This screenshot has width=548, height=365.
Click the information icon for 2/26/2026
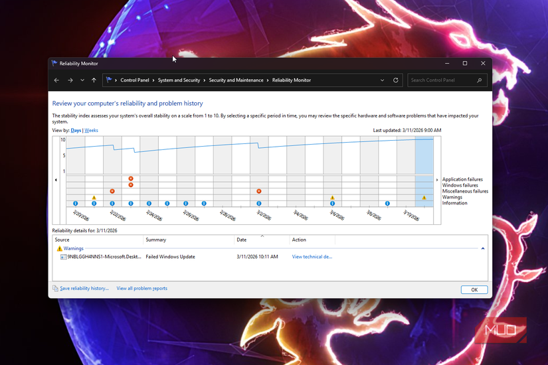pyautogui.click(x=185, y=203)
